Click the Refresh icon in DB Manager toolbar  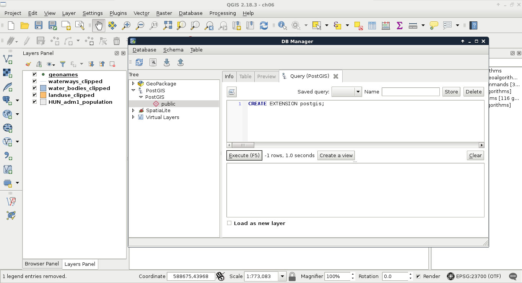click(x=139, y=63)
